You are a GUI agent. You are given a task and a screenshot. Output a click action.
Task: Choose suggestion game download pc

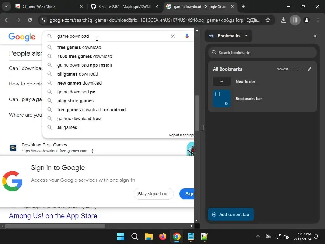[118, 92]
